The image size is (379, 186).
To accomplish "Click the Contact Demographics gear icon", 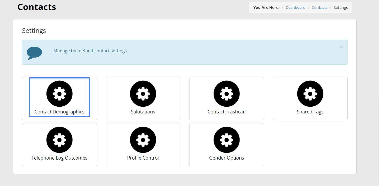I will [59, 94].
